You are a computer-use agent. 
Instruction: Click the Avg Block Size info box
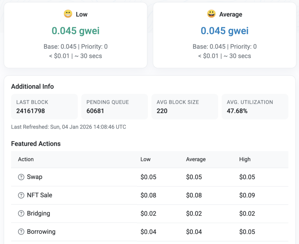(x=185, y=107)
